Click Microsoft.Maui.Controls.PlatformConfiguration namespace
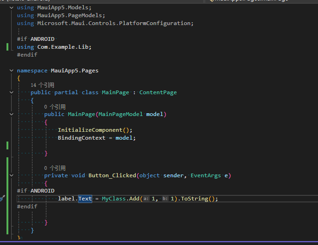Screen dimensions: 318x245 (x=114, y=23)
